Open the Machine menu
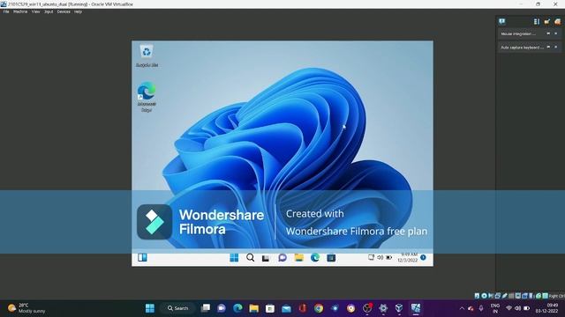 tap(20, 11)
